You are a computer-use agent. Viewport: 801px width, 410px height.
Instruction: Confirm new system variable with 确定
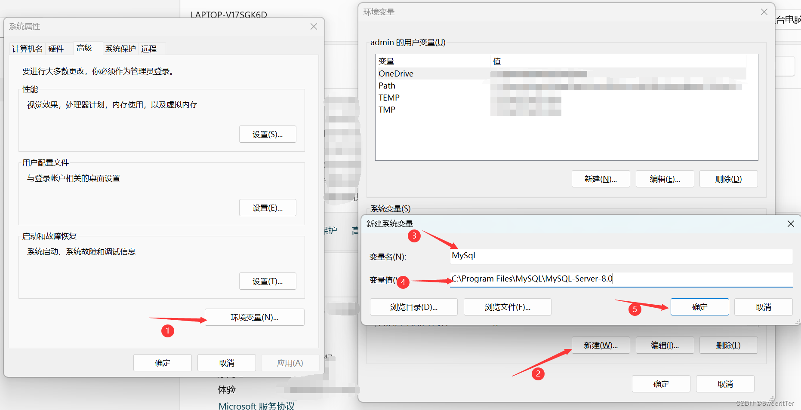[x=699, y=306]
